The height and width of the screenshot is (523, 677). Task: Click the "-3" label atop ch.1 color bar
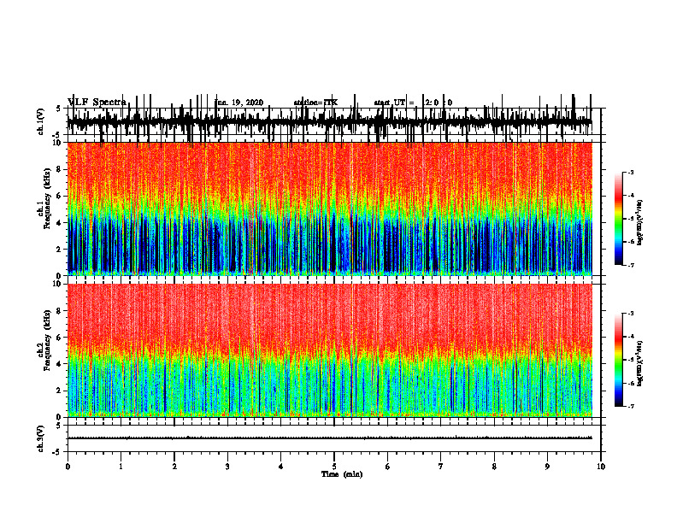click(631, 172)
